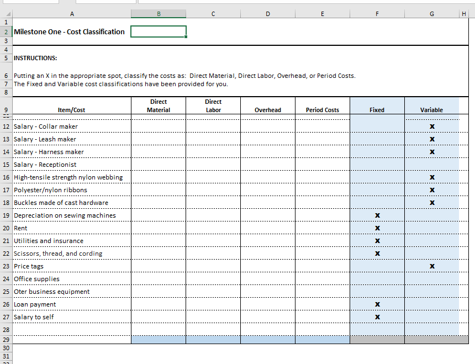
Task: Select Variable X for Collar maker row
Action: point(432,126)
